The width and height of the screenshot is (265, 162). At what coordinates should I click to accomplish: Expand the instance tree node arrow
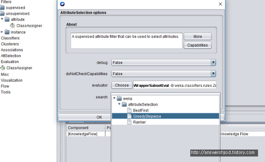pos(2,32)
